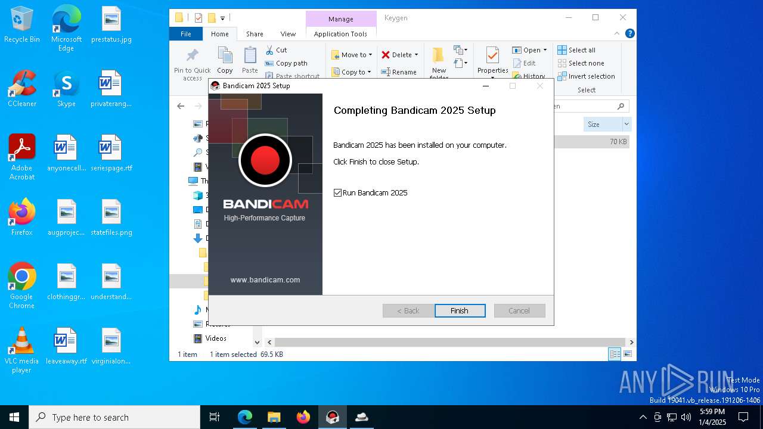Click horizontal scrollbar in Explorer file list

(449, 342)
